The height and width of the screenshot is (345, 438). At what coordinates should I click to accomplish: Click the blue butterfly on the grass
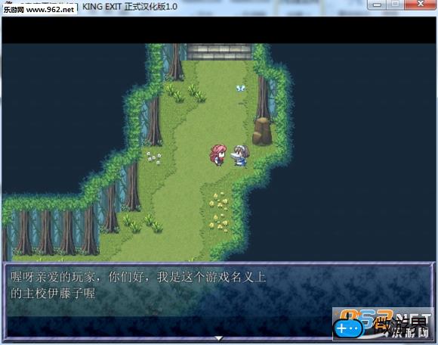coord(240,88)
